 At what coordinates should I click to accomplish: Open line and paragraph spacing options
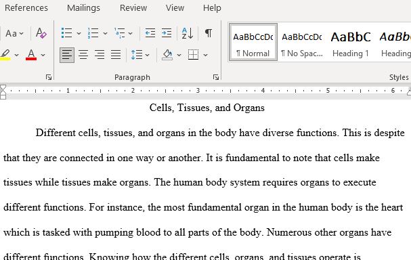click(137, 55)
